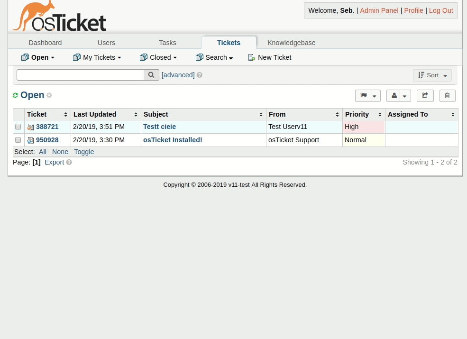This screenshot has height=339, width=467.
Task: Click the flag icon to mark tickets
Action: click(364, 95)
